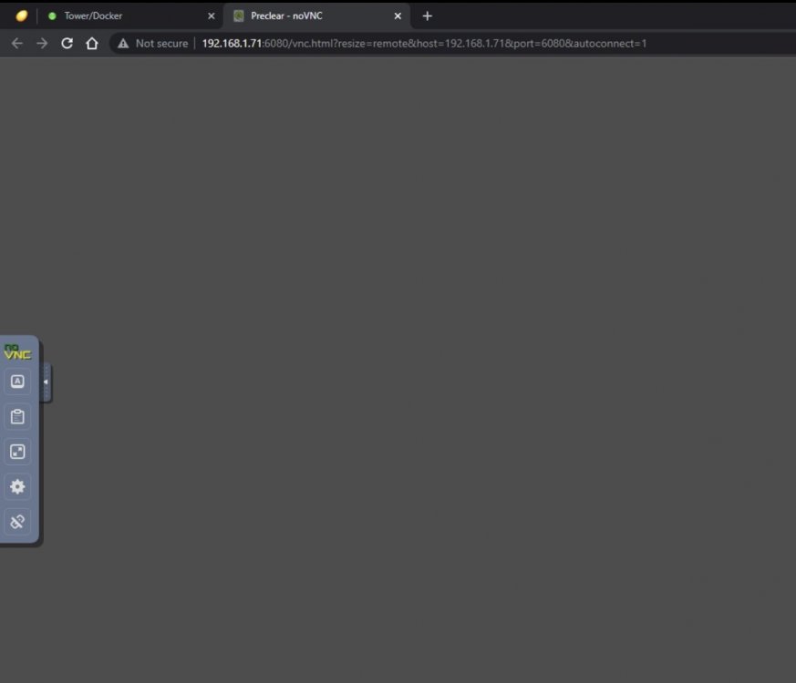796x683 pixels.
Task: Close the Tower/Docker tab
Action: [x=212, y=16]
